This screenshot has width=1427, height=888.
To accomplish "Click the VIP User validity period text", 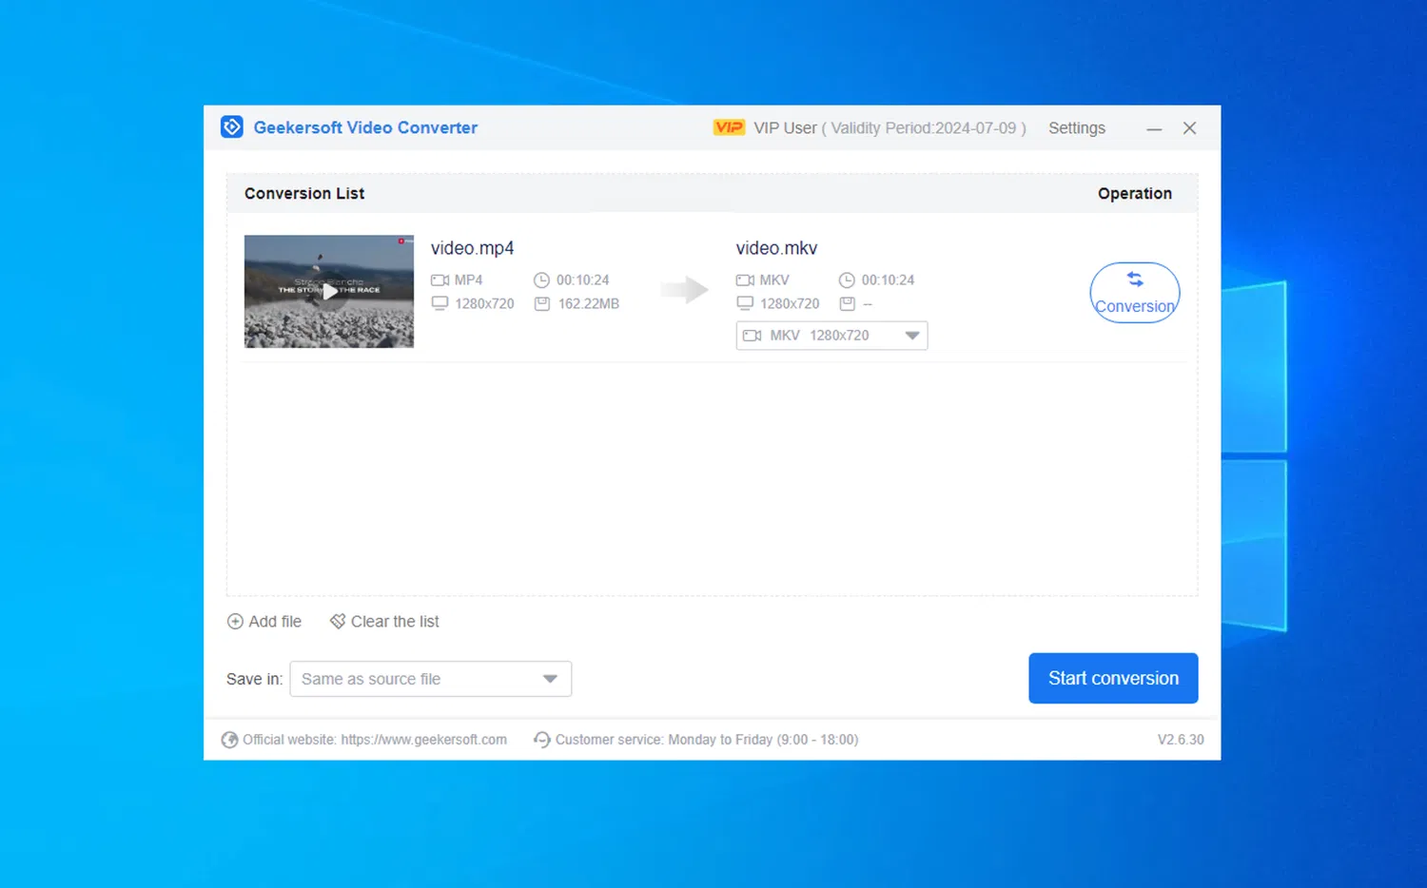I will pyautogui.click(x=889, y=128).
